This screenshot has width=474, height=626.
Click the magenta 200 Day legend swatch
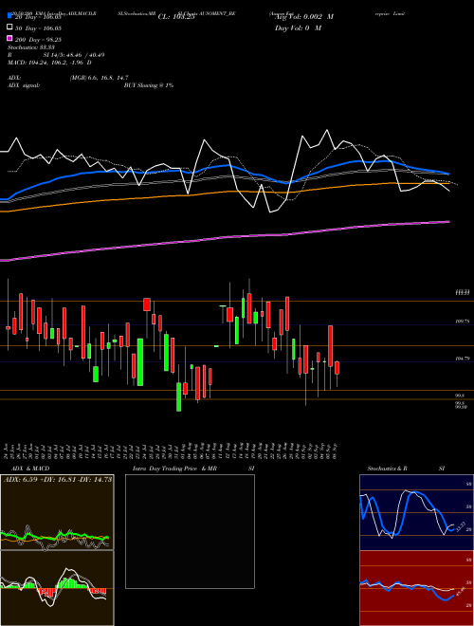[x=9, y=38]
